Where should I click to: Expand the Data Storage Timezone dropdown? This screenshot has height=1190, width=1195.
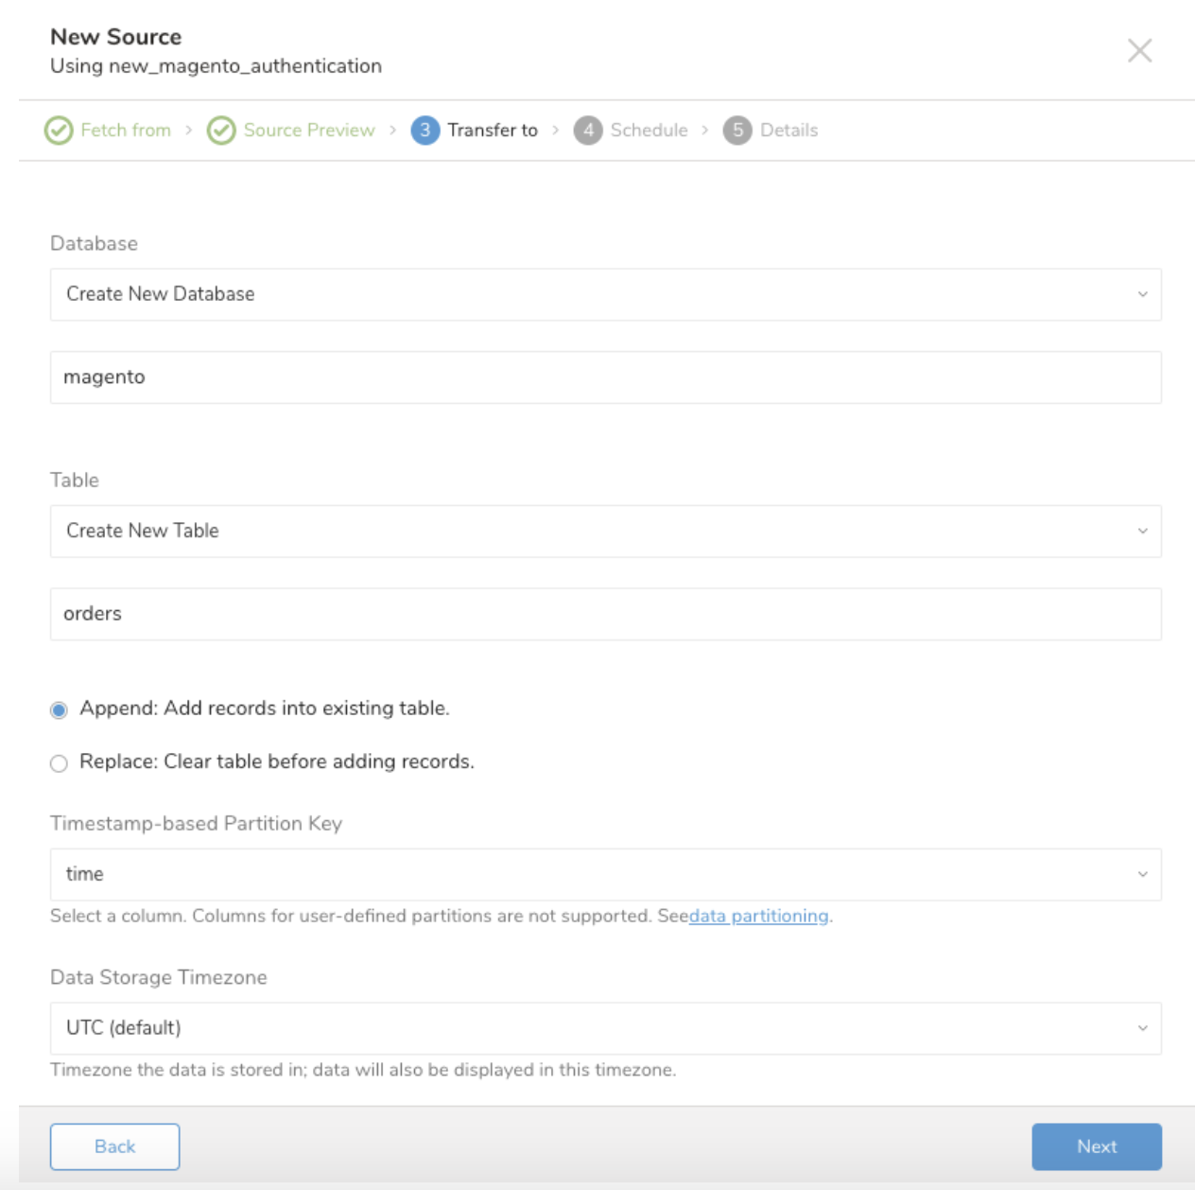[605, 1028]
